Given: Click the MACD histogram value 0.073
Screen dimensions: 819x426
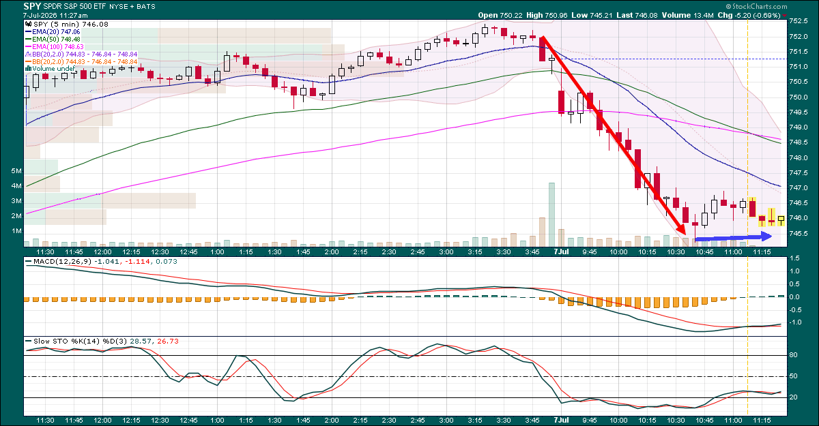Looking at the screenshot, I should click(166, 261).
